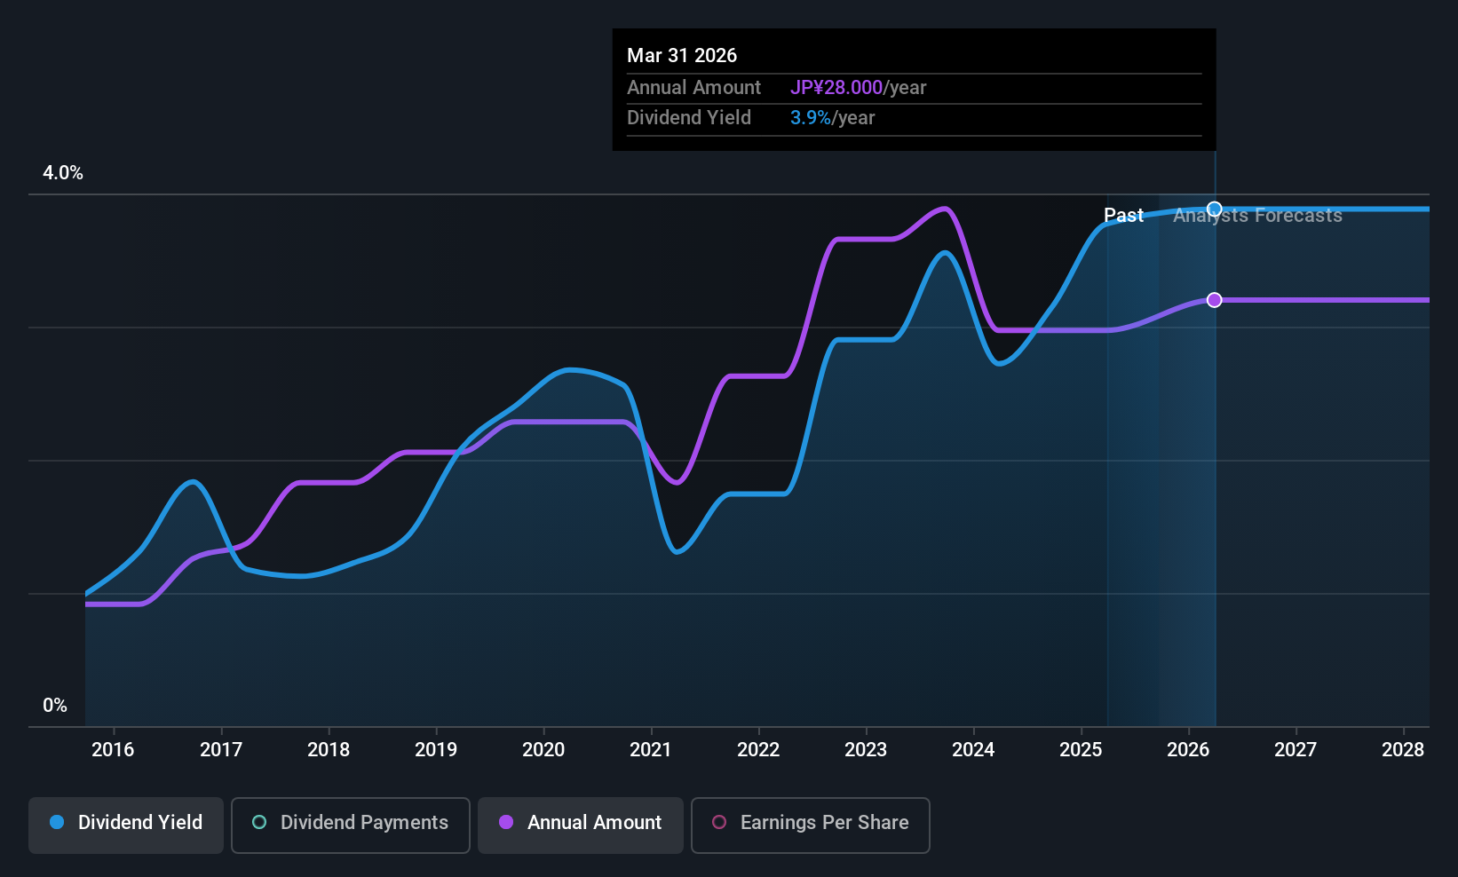Click the Past label on chart

coord(1123,215)
